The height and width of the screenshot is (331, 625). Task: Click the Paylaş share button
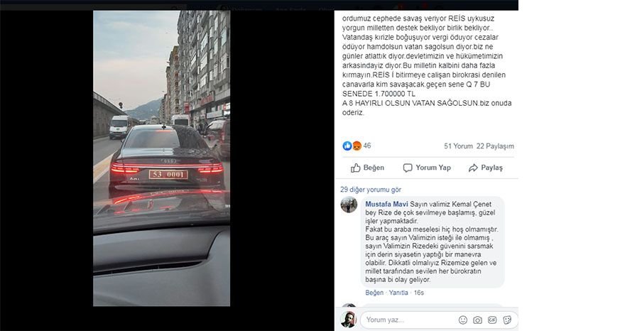tap(486, 168)
